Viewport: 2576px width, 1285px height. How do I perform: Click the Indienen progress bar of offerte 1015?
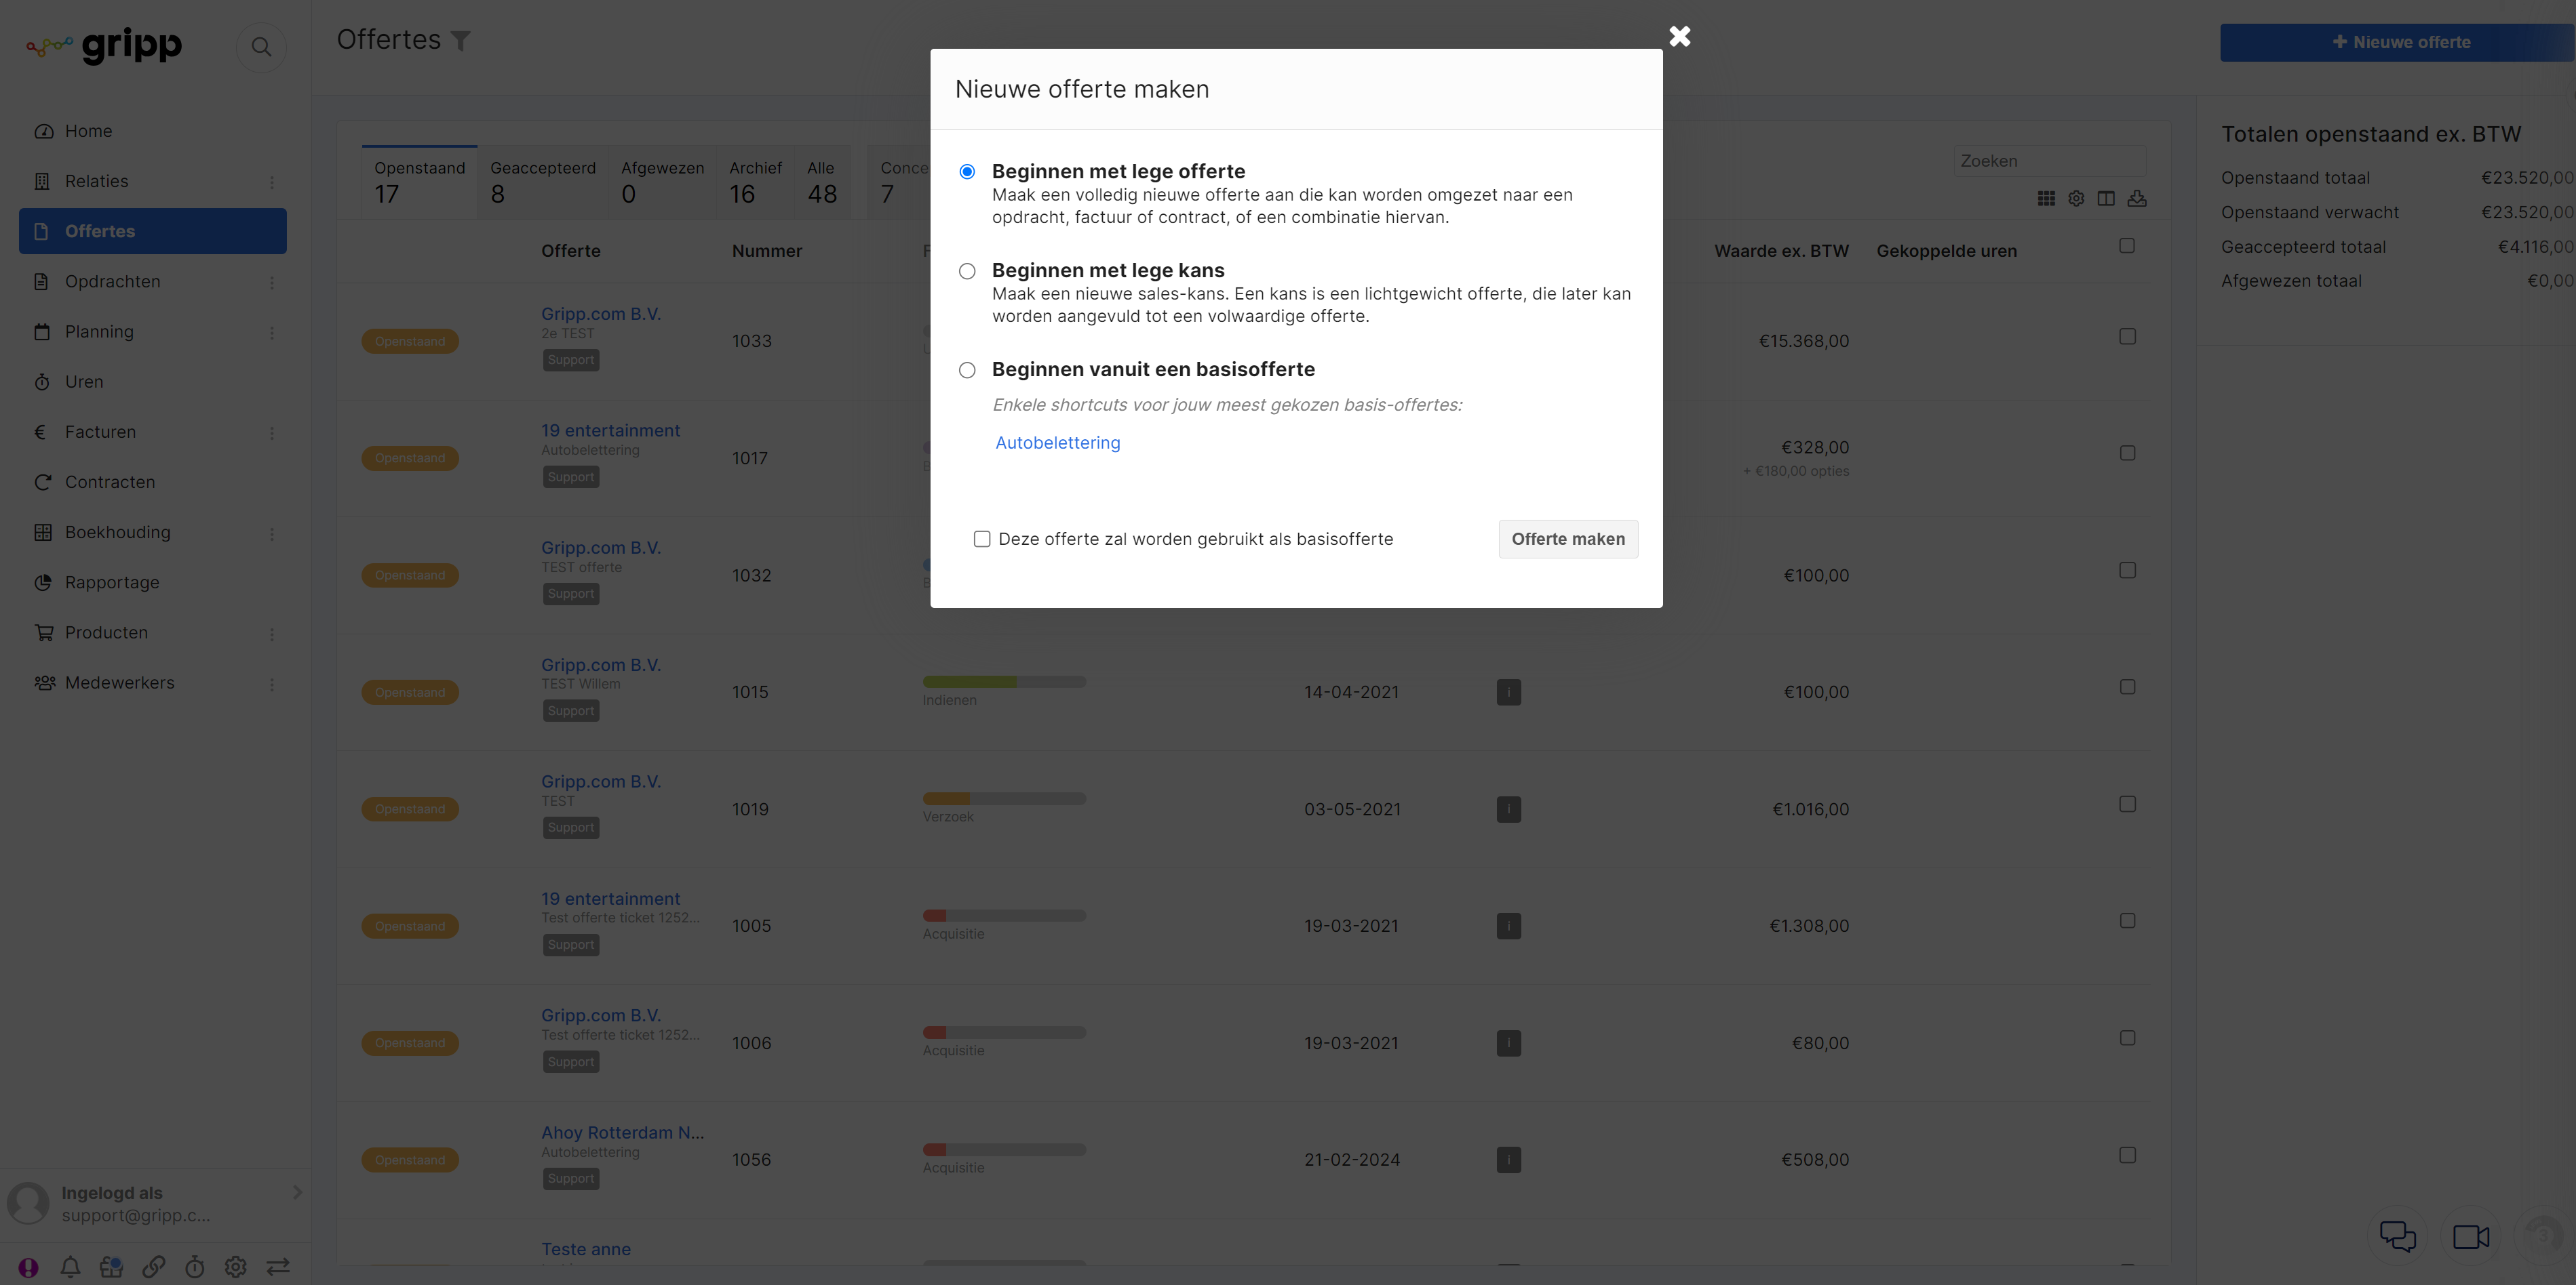click(1004, 681)
